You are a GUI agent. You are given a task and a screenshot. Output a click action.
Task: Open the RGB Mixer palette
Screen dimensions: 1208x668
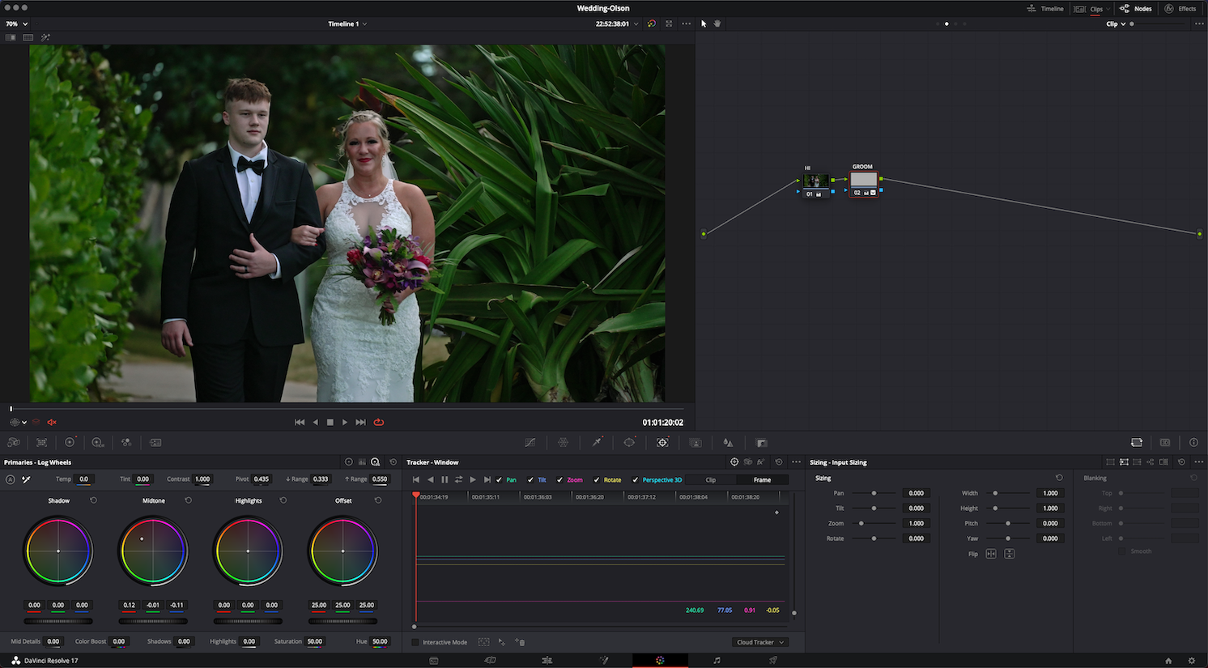tap(126, 443)
